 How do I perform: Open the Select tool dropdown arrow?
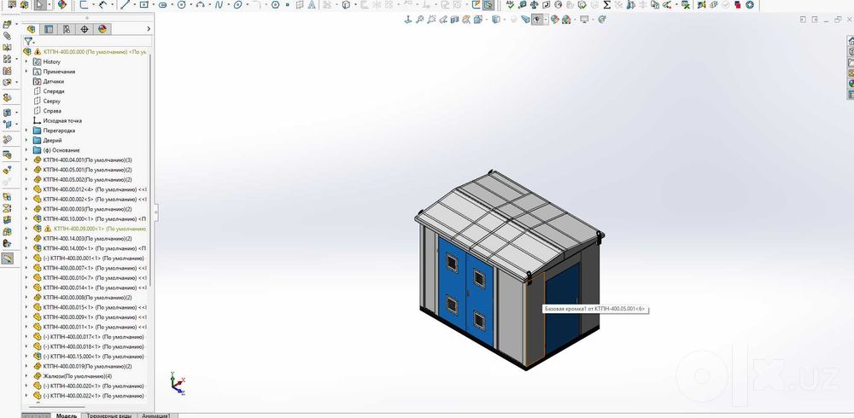49,4
